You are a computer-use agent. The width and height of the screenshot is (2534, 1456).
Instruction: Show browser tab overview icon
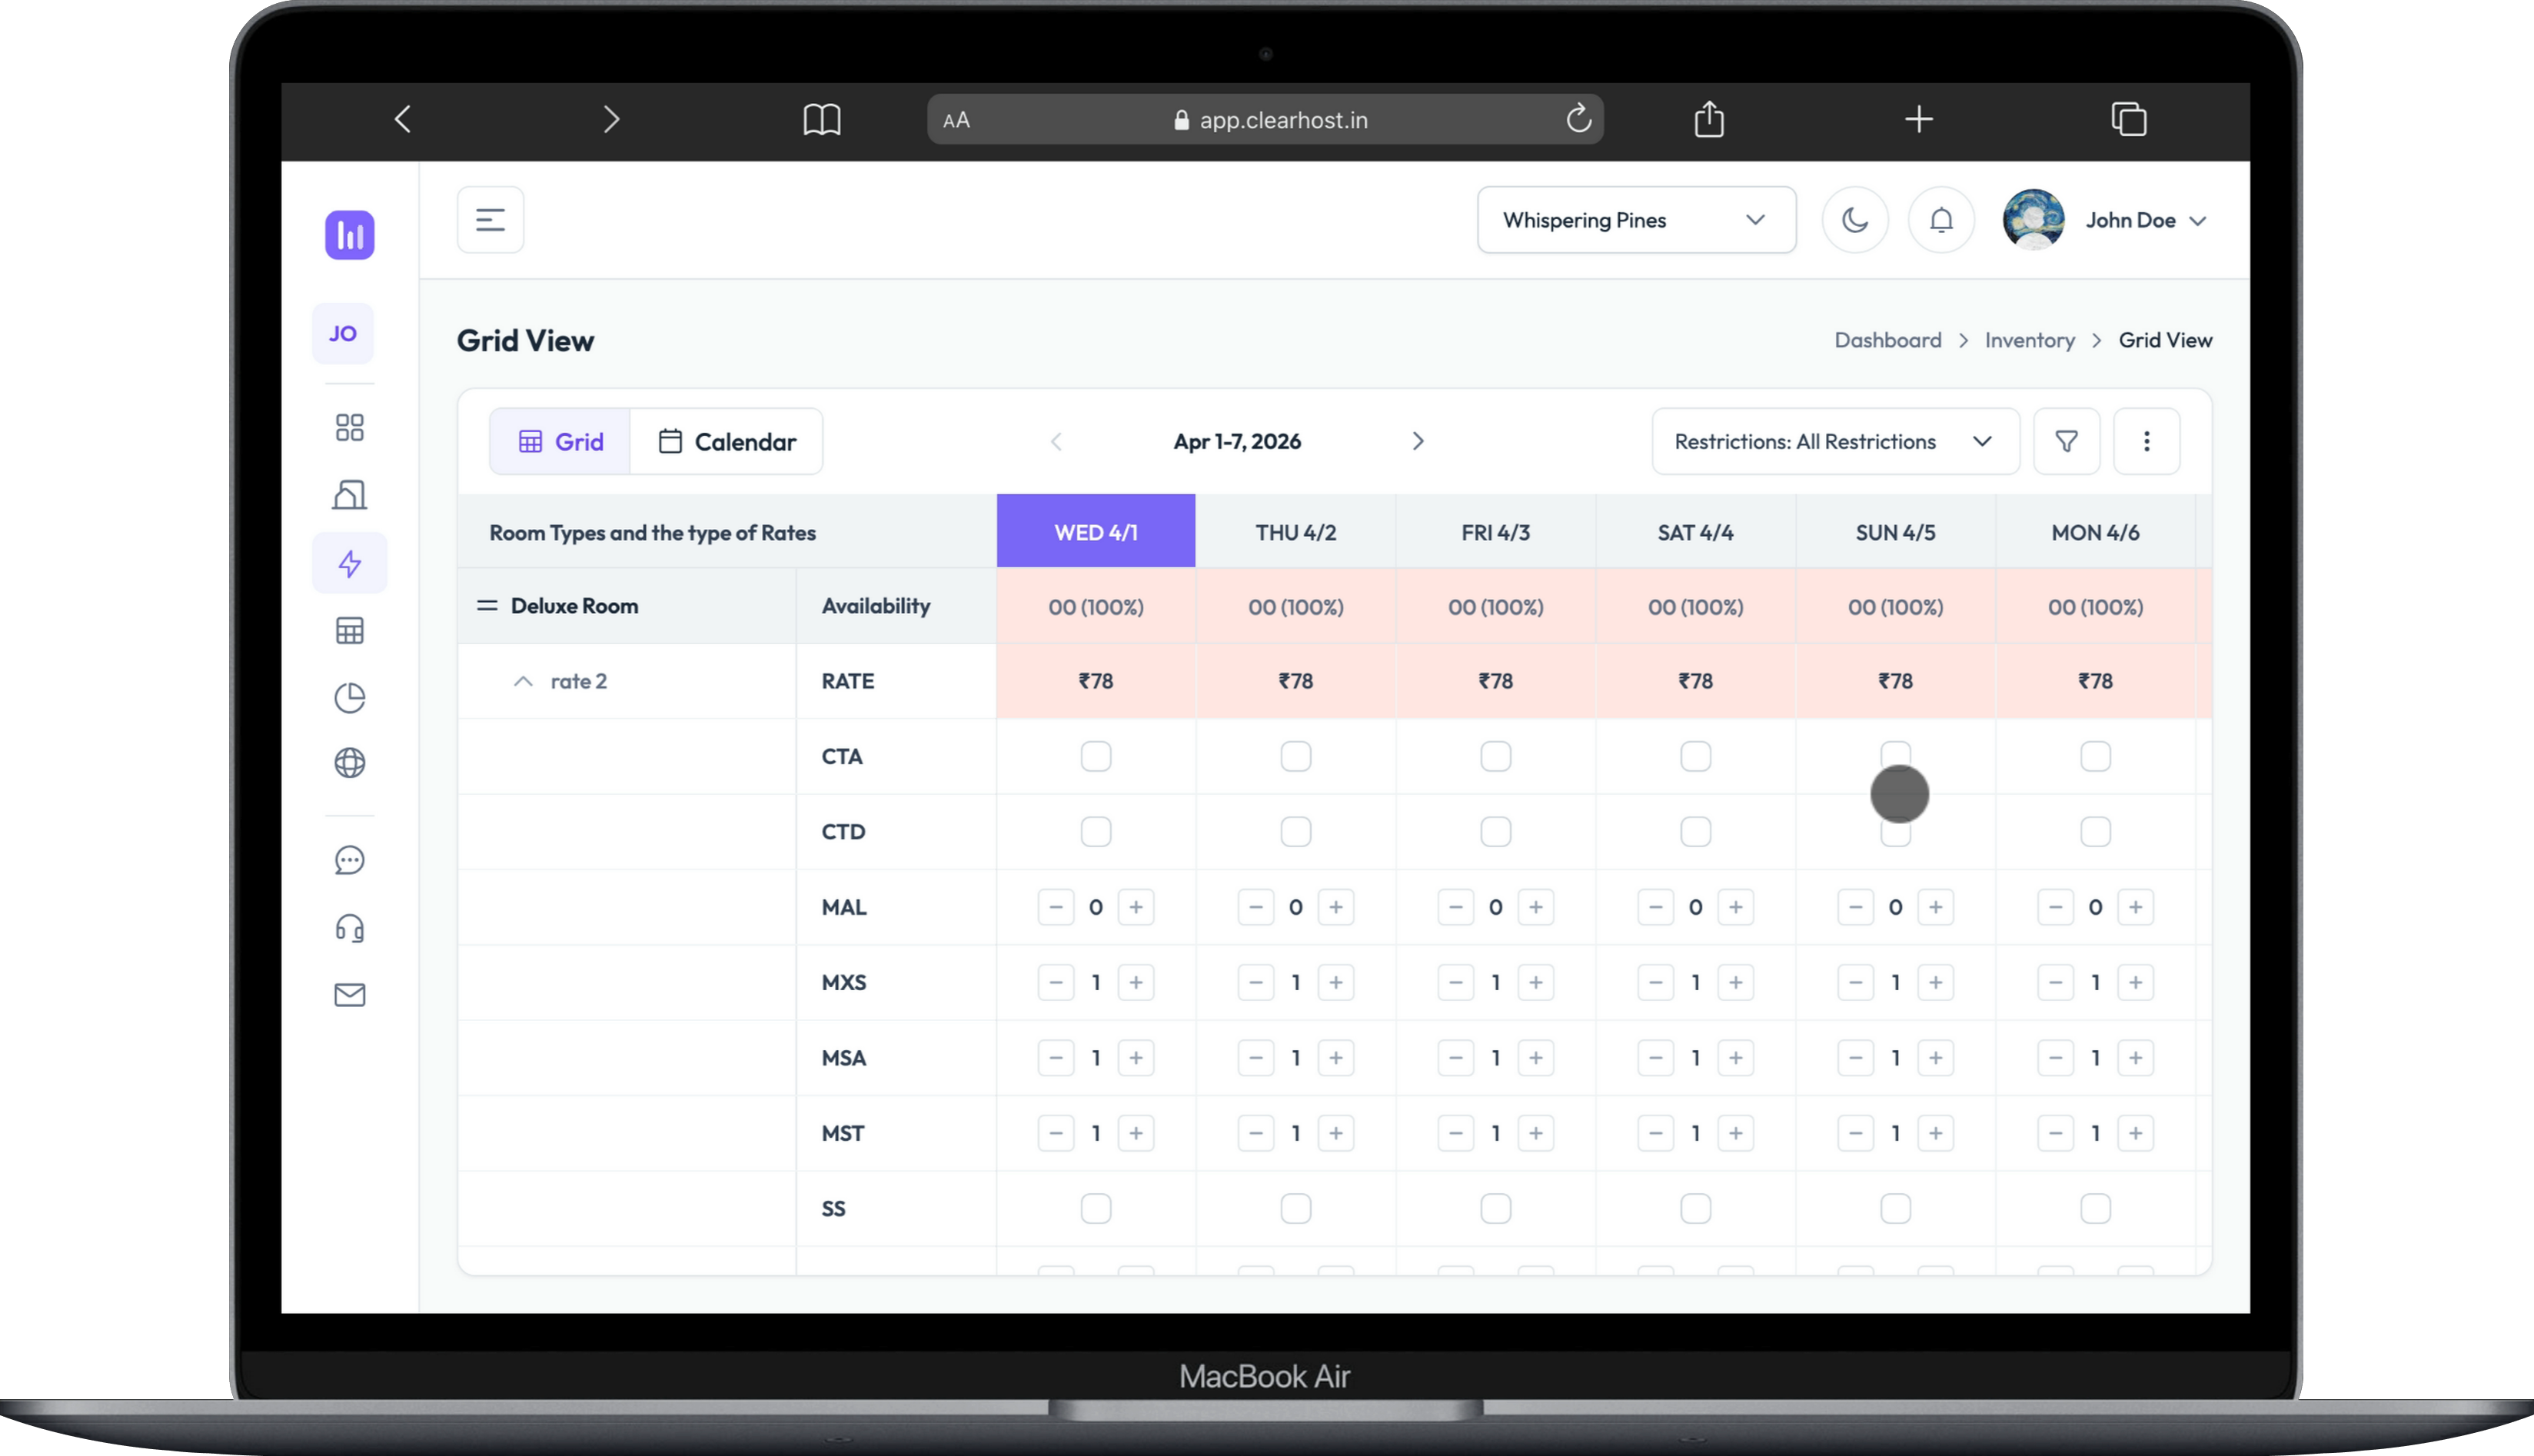click(x=2129, y=119)
